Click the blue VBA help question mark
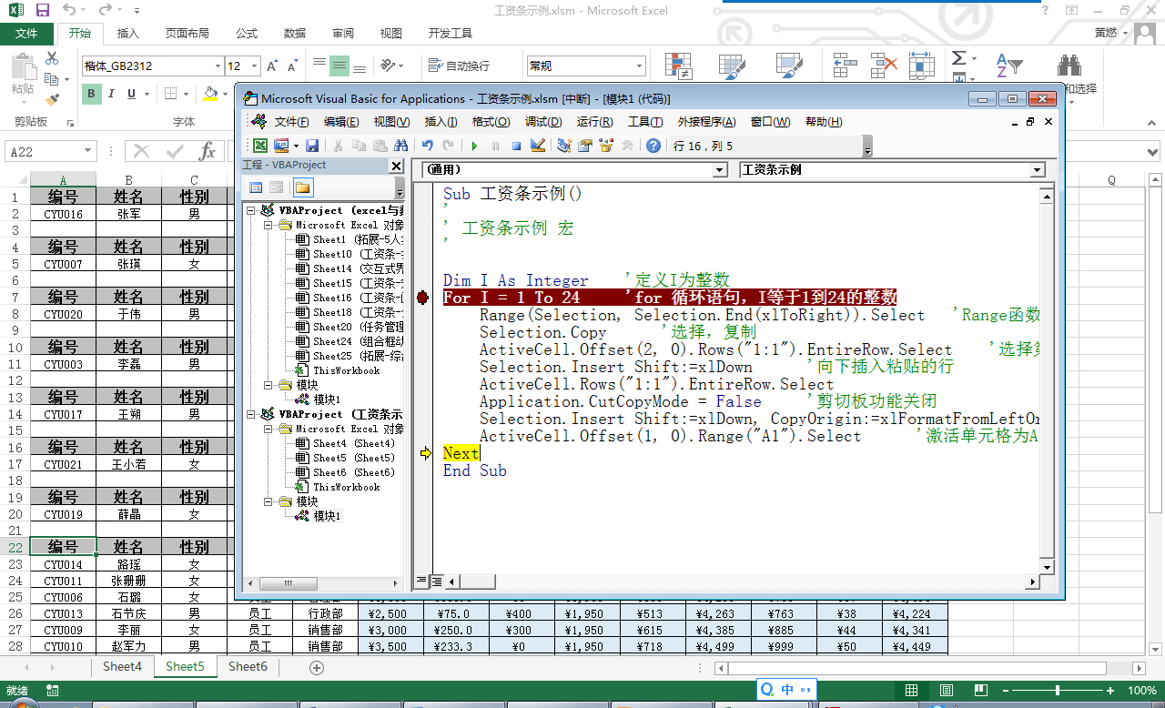Viewport: 1165px width, 708px height. tap(653, 146)
